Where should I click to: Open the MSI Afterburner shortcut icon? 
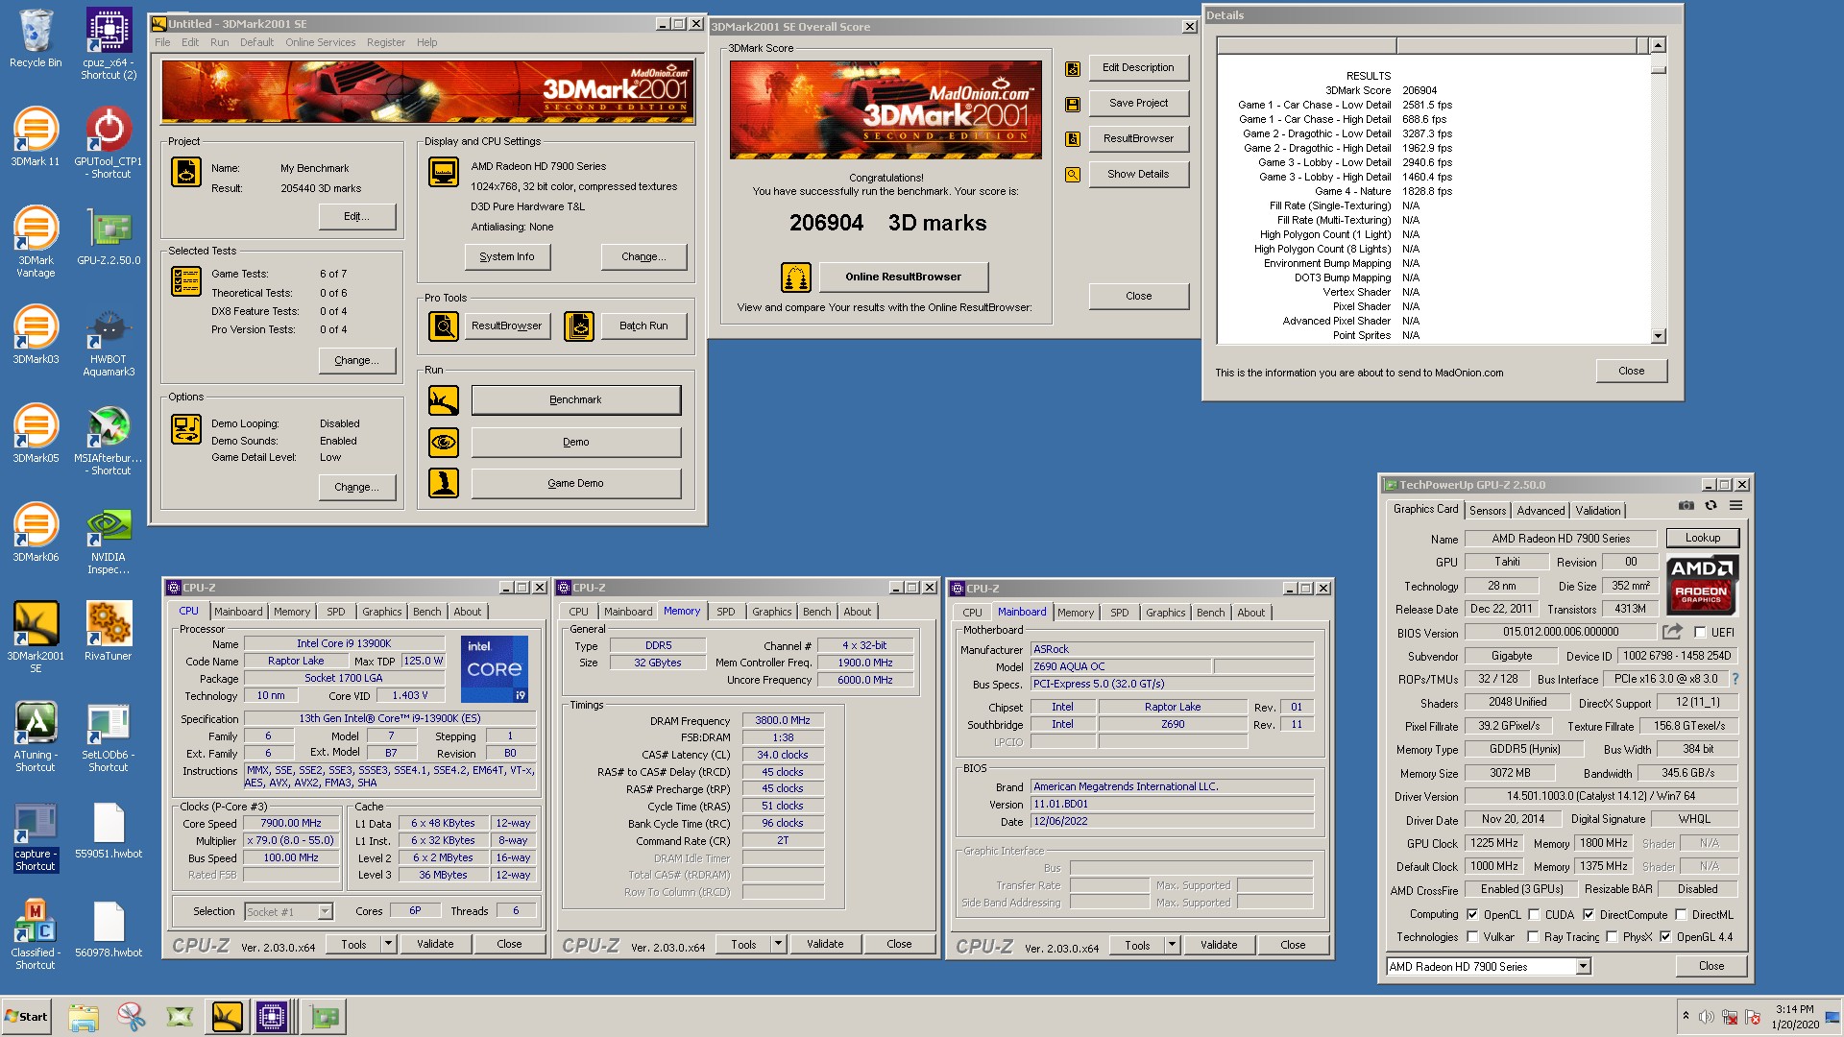point(109,440)
